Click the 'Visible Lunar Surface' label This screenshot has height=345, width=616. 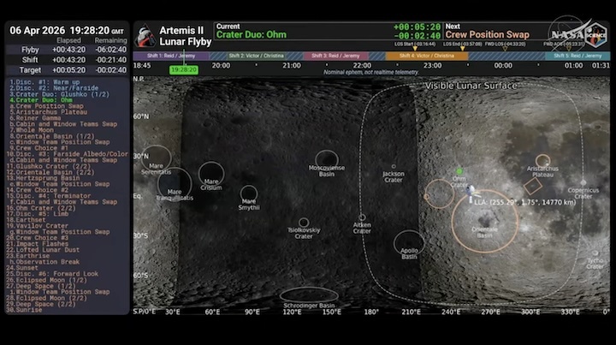pyautogui.click(x=471, y=86)
